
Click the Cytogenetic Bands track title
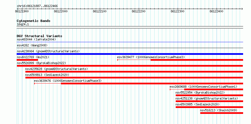click(x=34, y=21)
